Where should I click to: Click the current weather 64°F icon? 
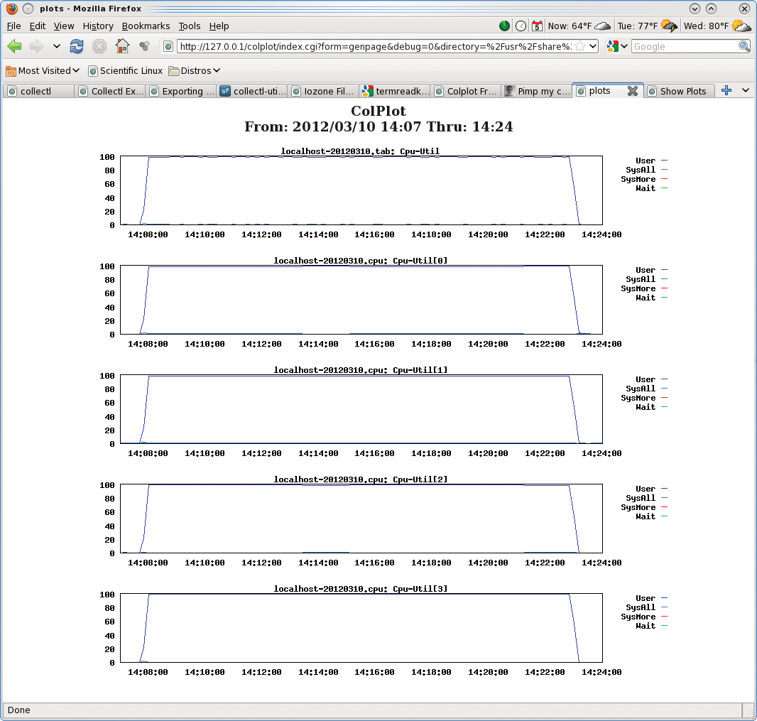(x=602, y=26)
